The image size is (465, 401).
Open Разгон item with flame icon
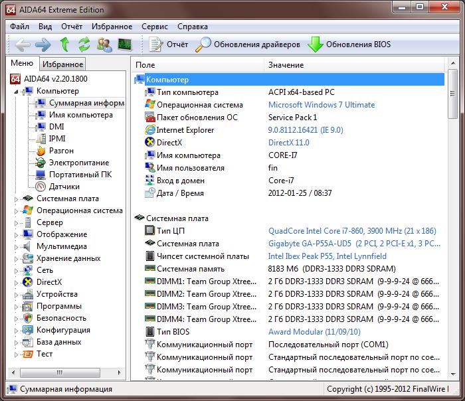point(61,151)
